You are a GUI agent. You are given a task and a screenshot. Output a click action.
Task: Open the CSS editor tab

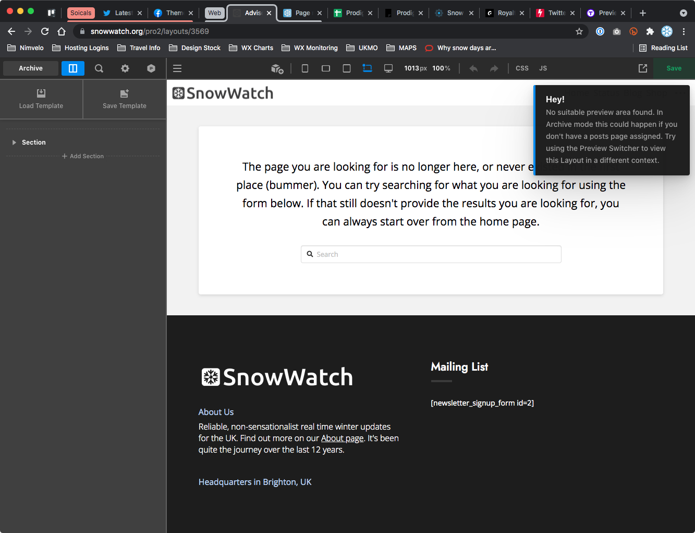(x=522, y=68)
